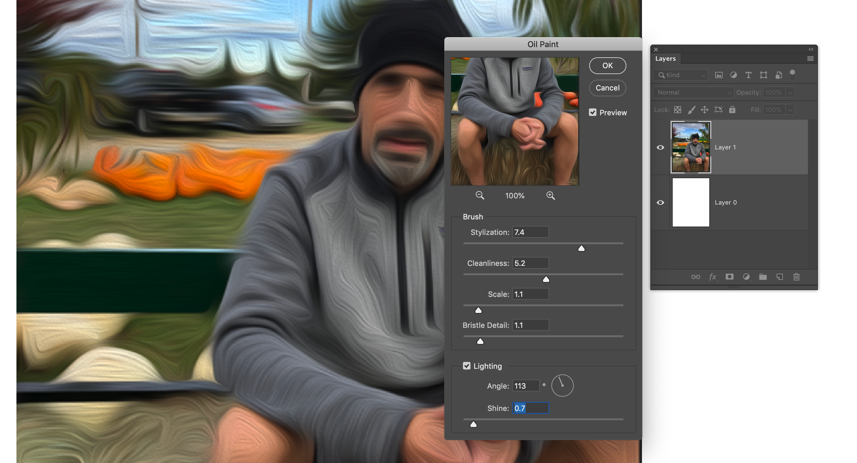The image size is (857, 463).
Task: Toggle layer filtering on/off switch
Action: pyautogui.click(x=792, y=74)
